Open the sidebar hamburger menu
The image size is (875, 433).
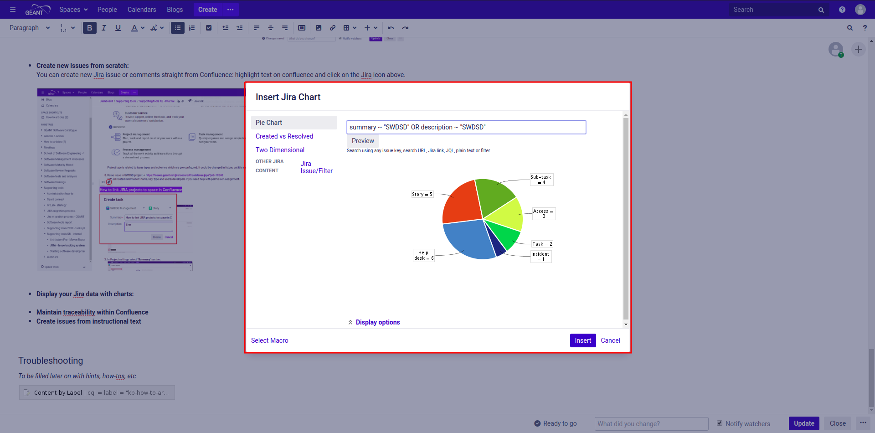click(x=13, y=10)
